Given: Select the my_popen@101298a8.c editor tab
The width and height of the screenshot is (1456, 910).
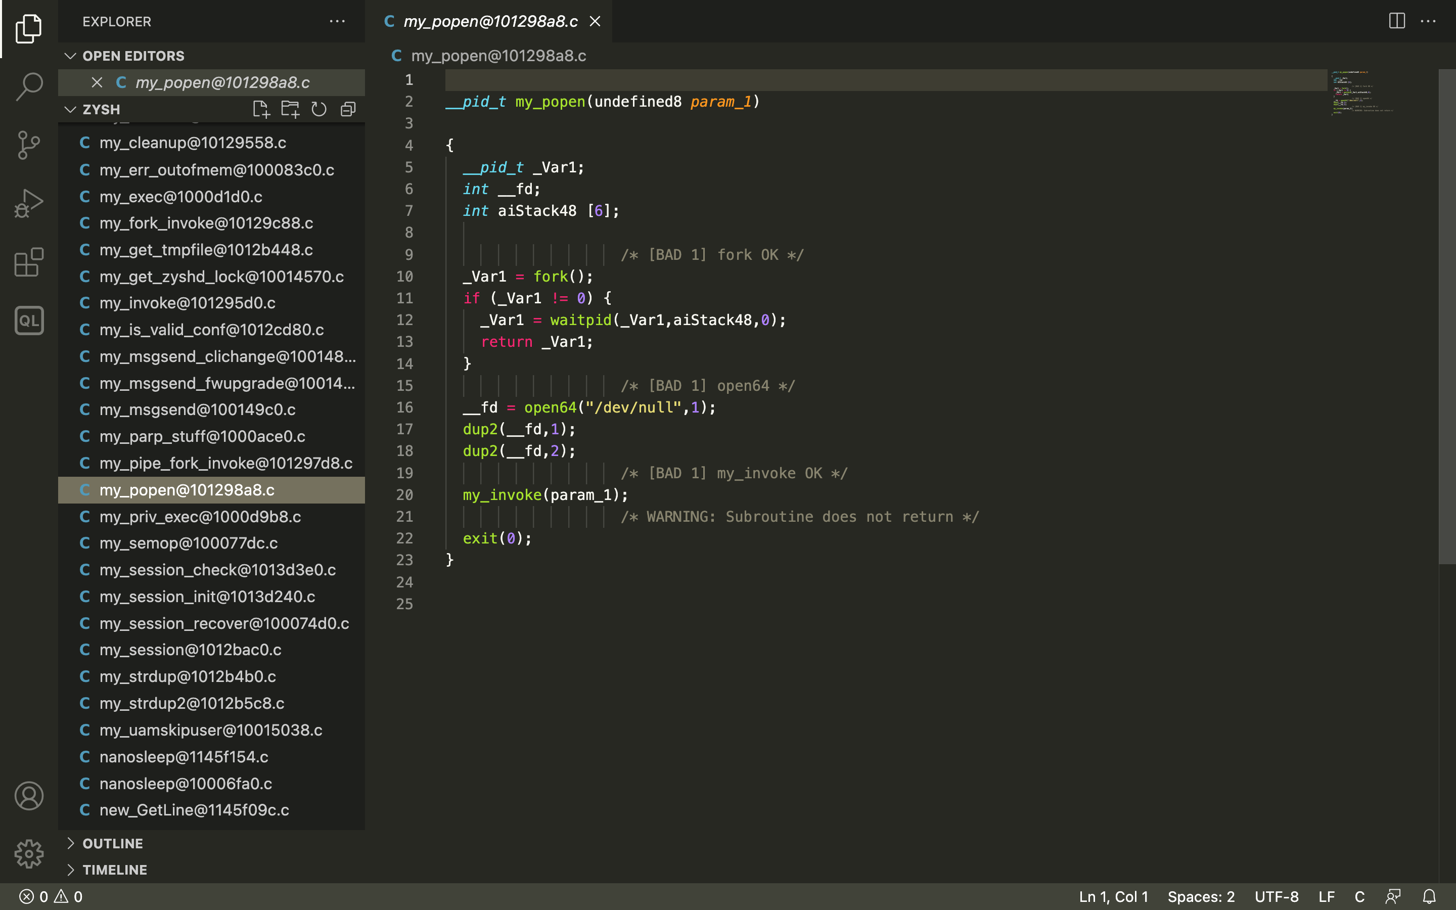Looking at the screenshot, I should tap(490, 22).
